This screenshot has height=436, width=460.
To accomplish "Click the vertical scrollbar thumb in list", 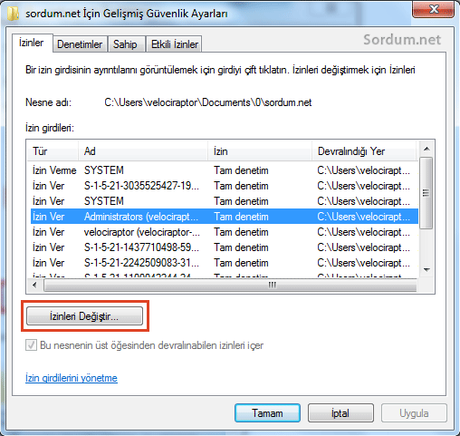I will pos(426,193).
